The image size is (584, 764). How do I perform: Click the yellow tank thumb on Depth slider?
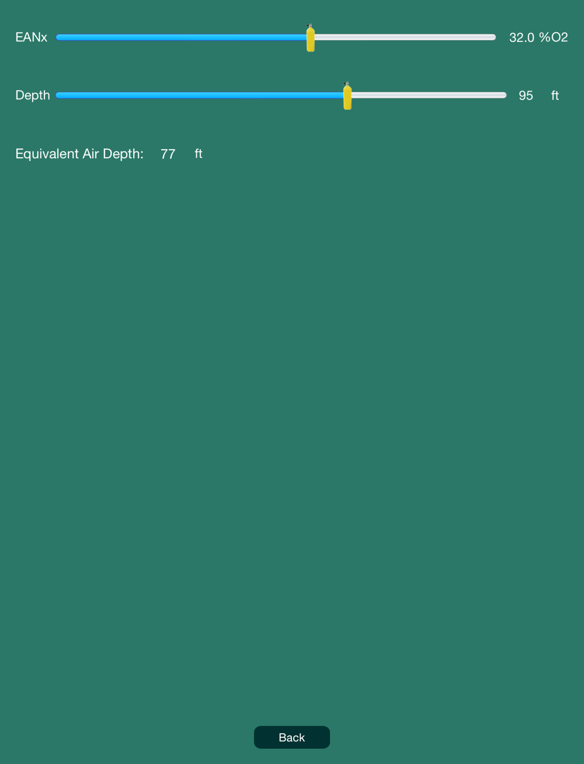click(x=347, y=96)
